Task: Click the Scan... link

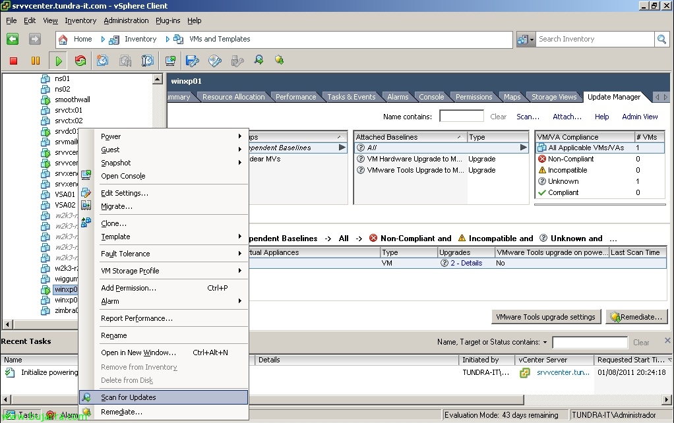Action: click(528, 117)
